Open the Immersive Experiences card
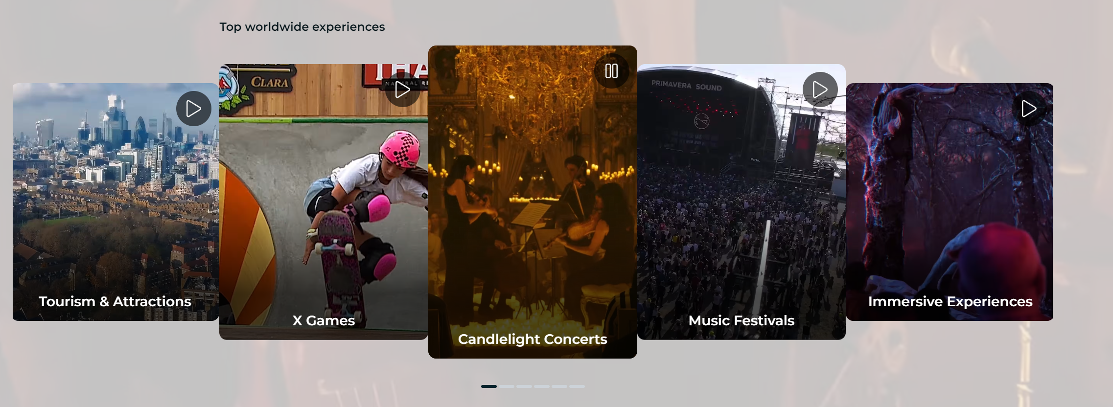1113x407 pixels. pos(950,202)
